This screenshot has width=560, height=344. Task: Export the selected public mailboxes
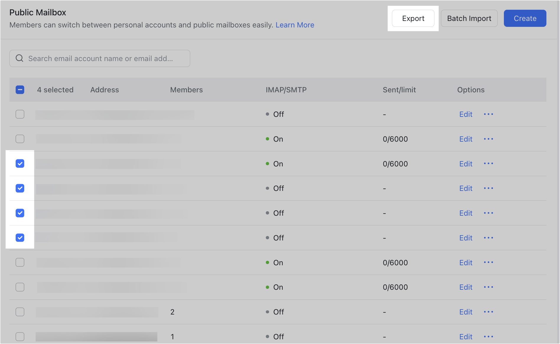413,18
